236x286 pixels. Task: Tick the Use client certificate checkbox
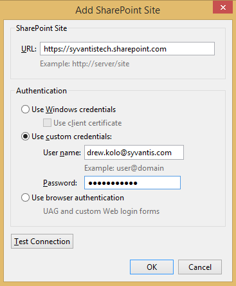(x=47, y=123)
